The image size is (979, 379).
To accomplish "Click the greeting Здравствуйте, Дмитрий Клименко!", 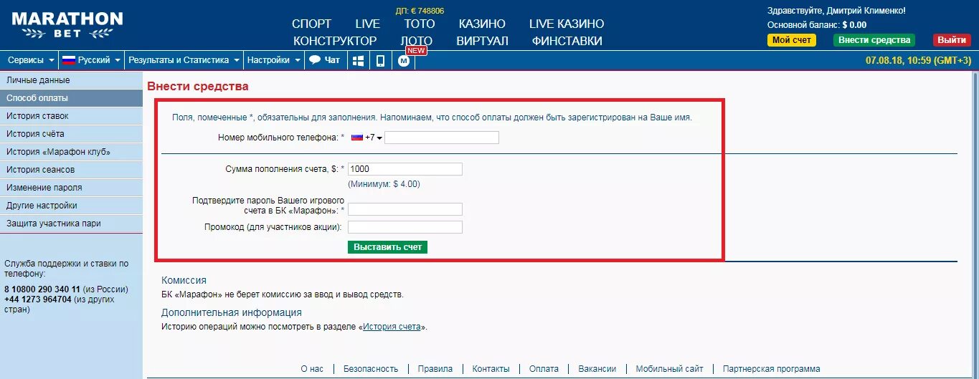I will [x=836, y=11].
